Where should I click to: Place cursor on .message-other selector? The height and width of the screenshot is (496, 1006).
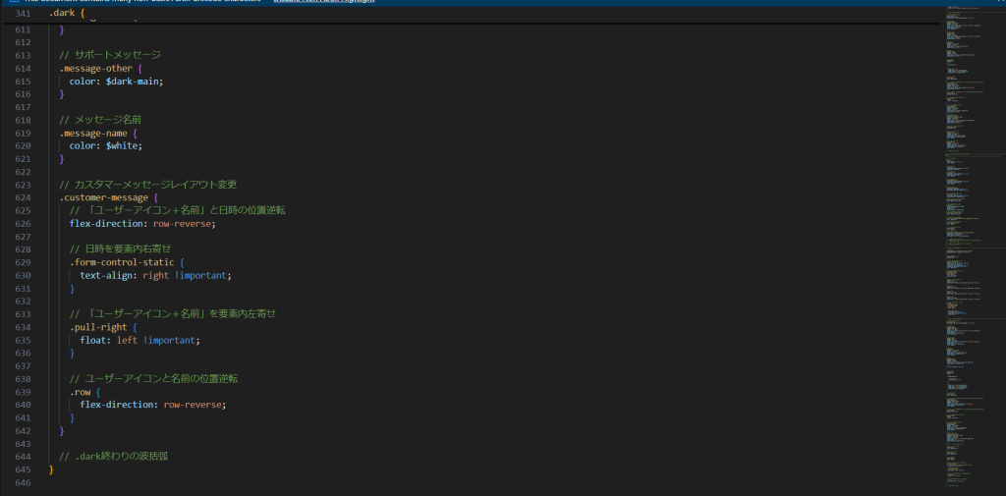click(96, 69)
